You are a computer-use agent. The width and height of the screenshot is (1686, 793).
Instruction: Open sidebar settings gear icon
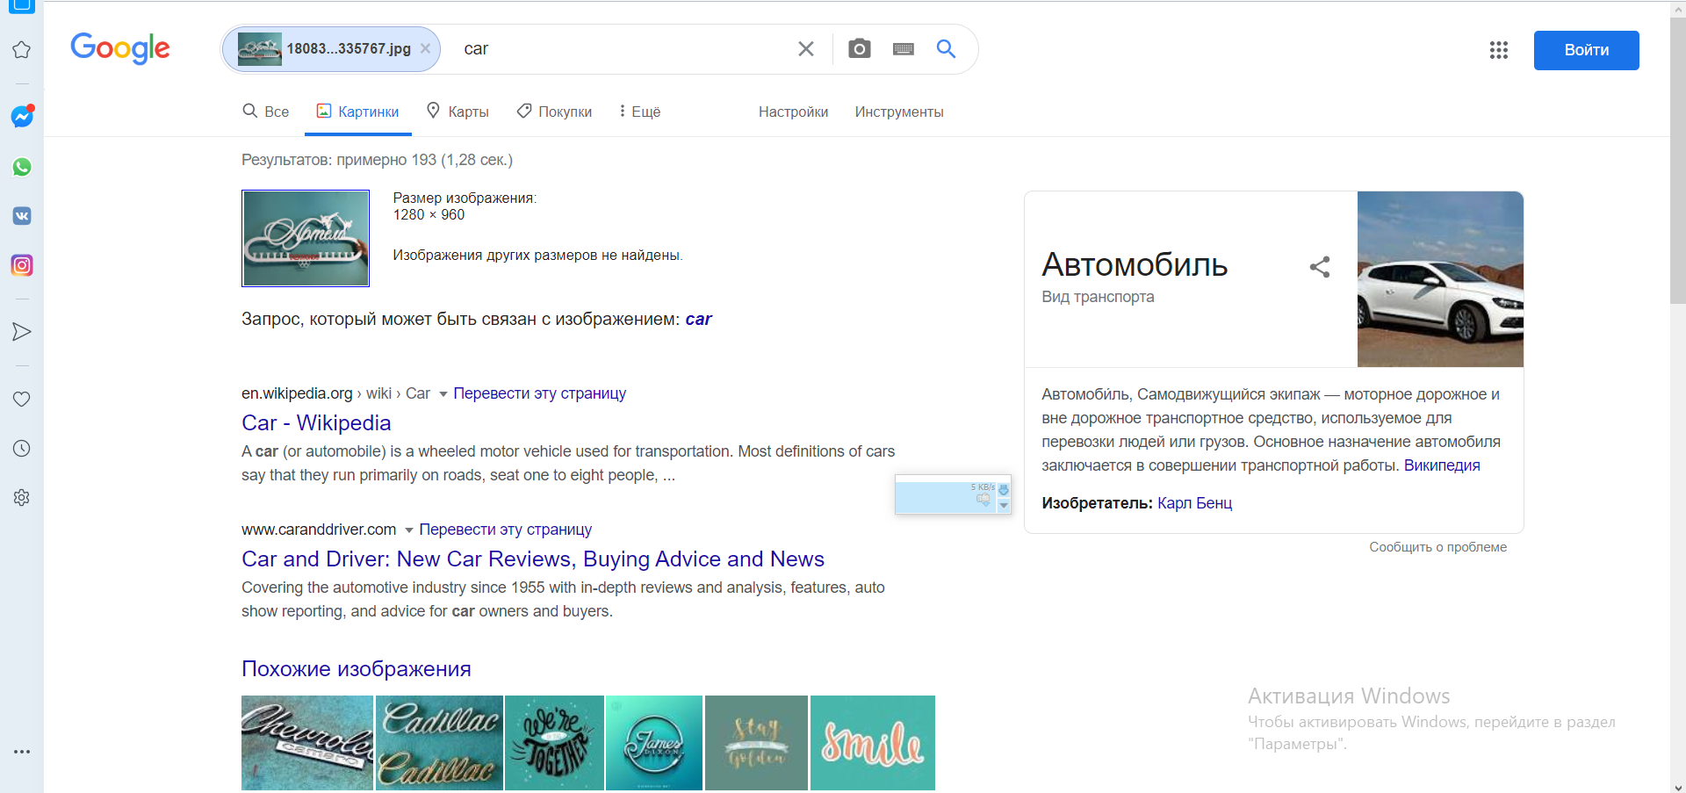click(22, 498)
